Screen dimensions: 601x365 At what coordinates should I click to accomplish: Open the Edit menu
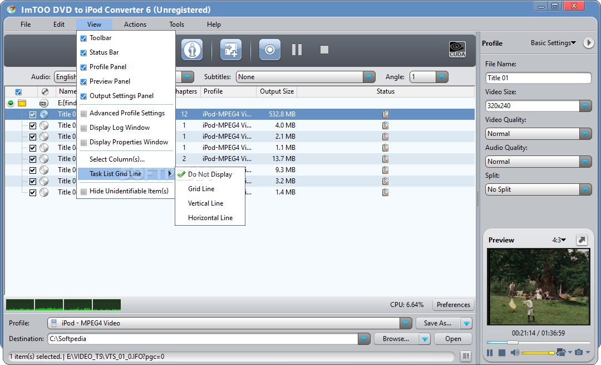coord(58,24)
